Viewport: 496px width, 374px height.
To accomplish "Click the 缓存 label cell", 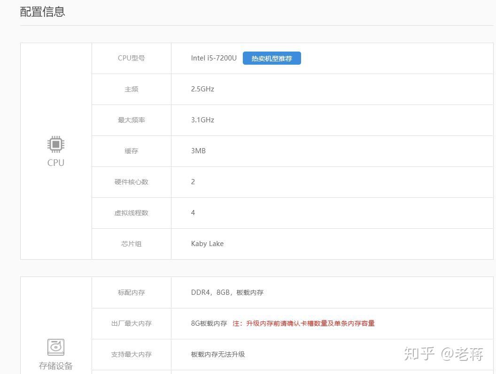I will click(131, 151).
